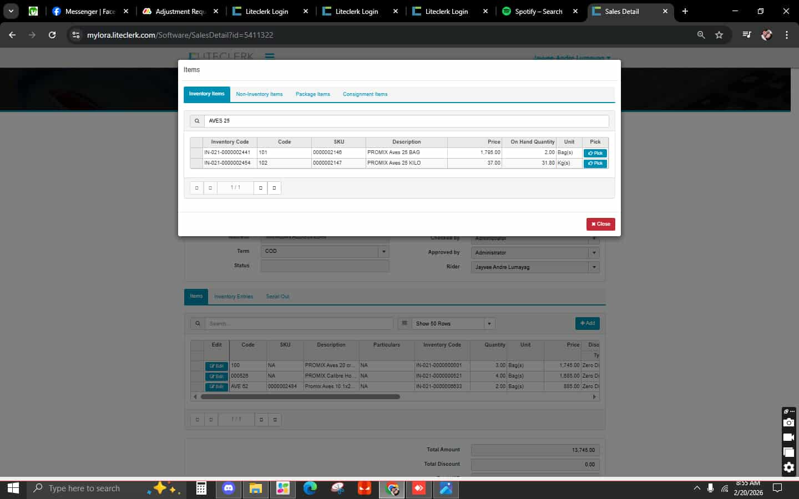Click the magnifier icon beside AVES 25 search

[x=197, y=121]
